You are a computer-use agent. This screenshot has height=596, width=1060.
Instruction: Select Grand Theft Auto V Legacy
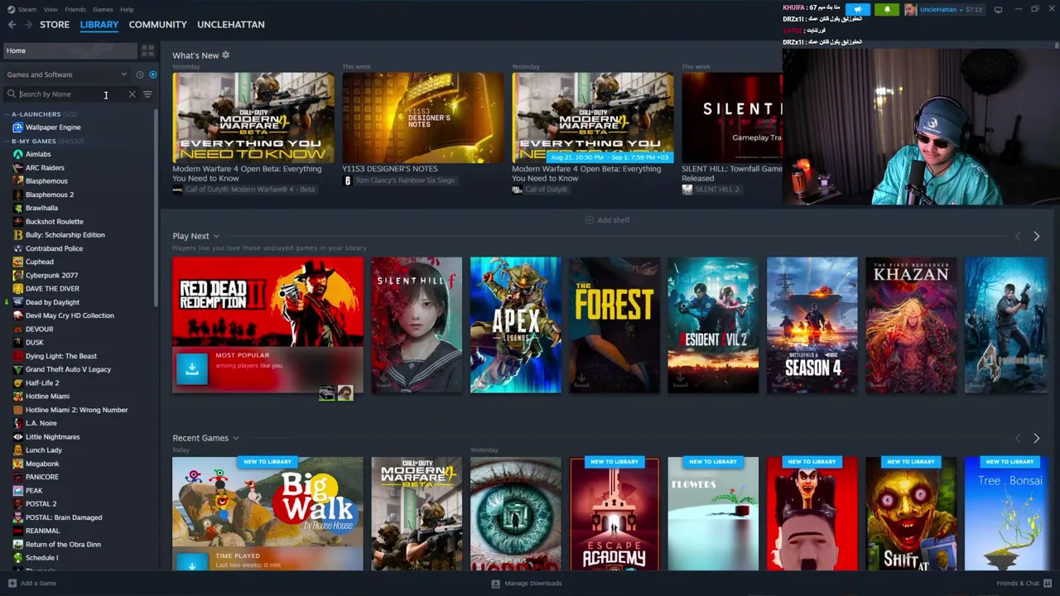point(68,369)
